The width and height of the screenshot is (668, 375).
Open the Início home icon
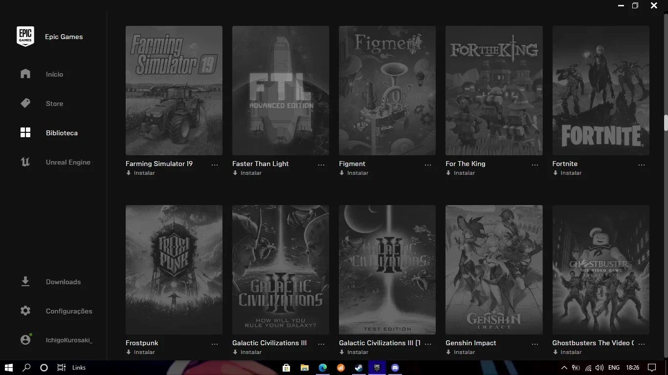click(25, 74)
